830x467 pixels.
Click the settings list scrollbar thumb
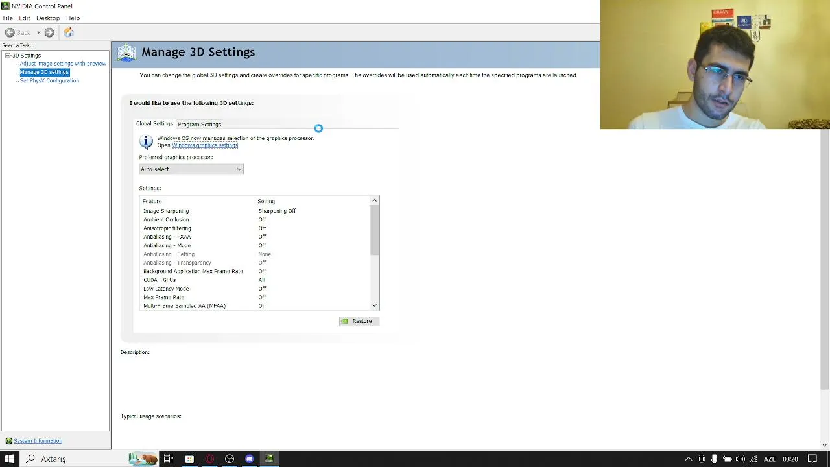(x=374, y=231)
